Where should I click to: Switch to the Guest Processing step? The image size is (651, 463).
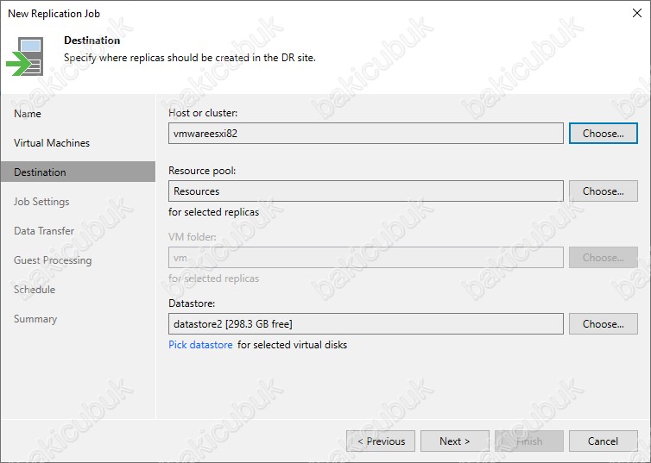tap(53, 260)
